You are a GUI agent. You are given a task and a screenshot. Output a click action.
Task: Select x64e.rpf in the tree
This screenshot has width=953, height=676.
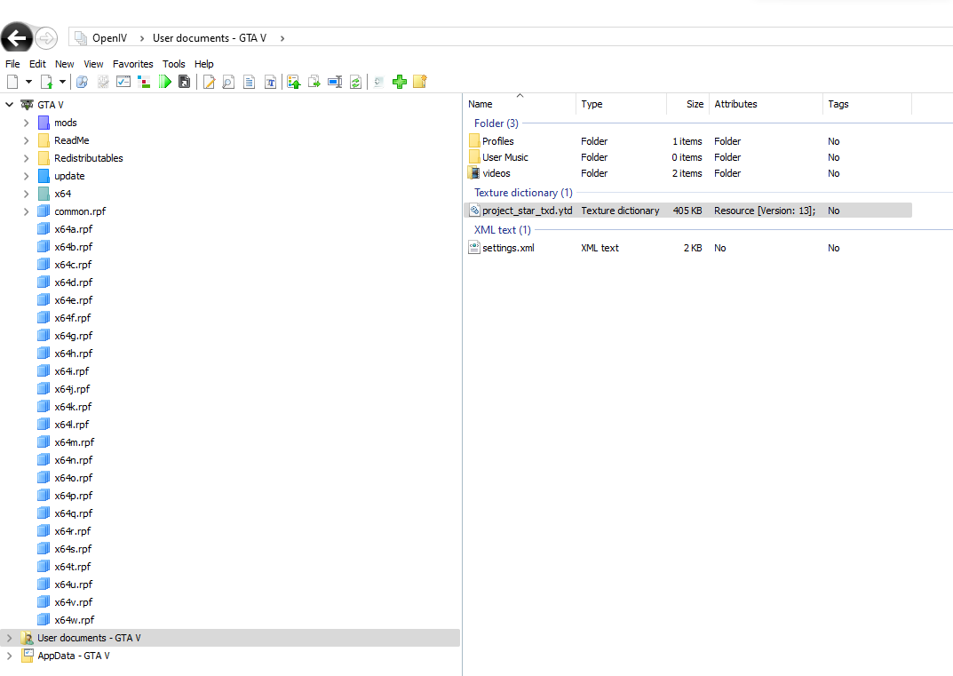click(x=73, y=300)
